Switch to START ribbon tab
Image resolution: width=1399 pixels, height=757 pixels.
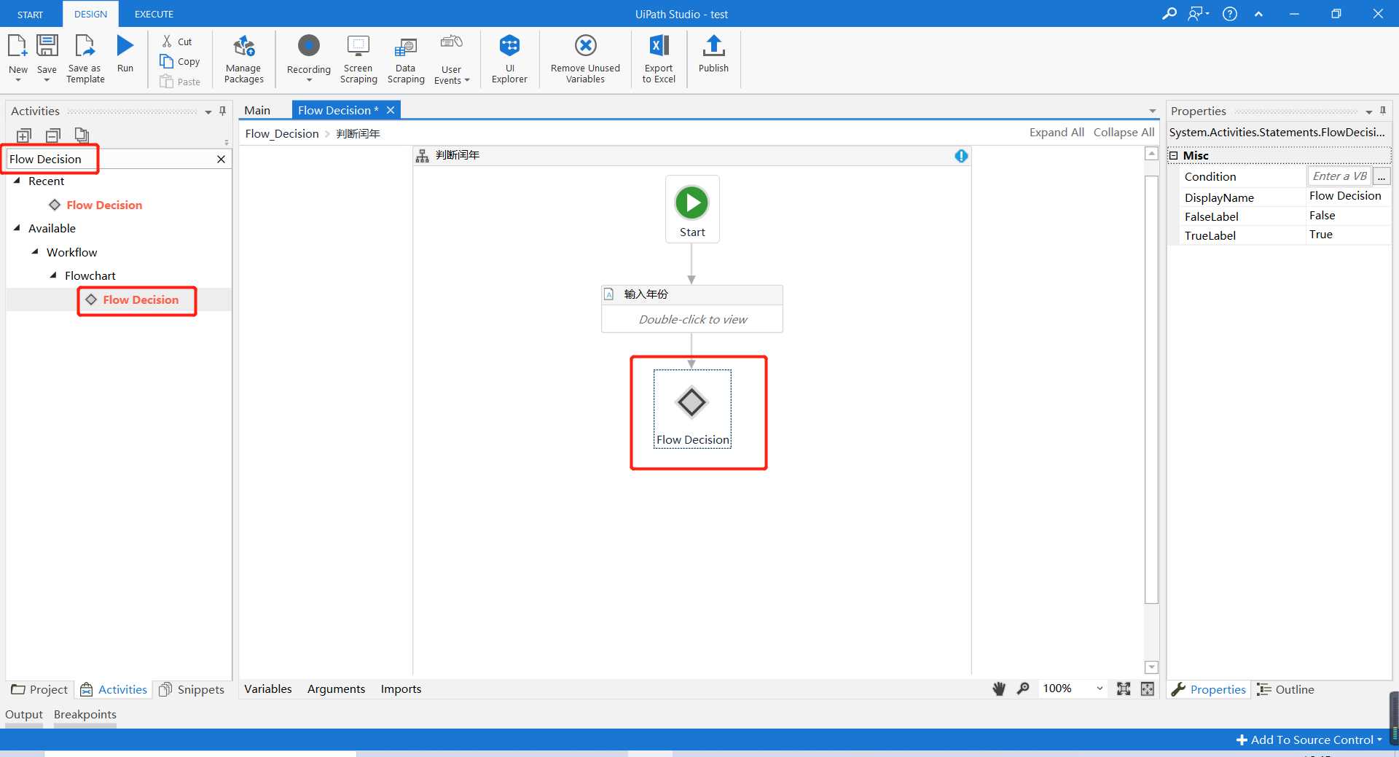[30, 14]
